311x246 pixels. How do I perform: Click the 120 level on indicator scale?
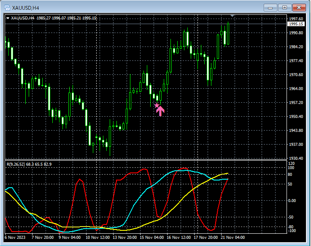pyautogui.click(x=292, y=164)
